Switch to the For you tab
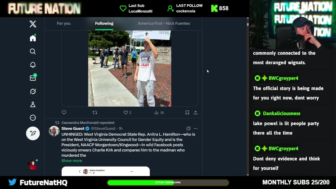Viewport: 336px width, 189px height. click(64, 23)
